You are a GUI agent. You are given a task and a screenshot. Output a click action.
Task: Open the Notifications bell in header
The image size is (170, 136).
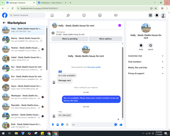(157, 15)
